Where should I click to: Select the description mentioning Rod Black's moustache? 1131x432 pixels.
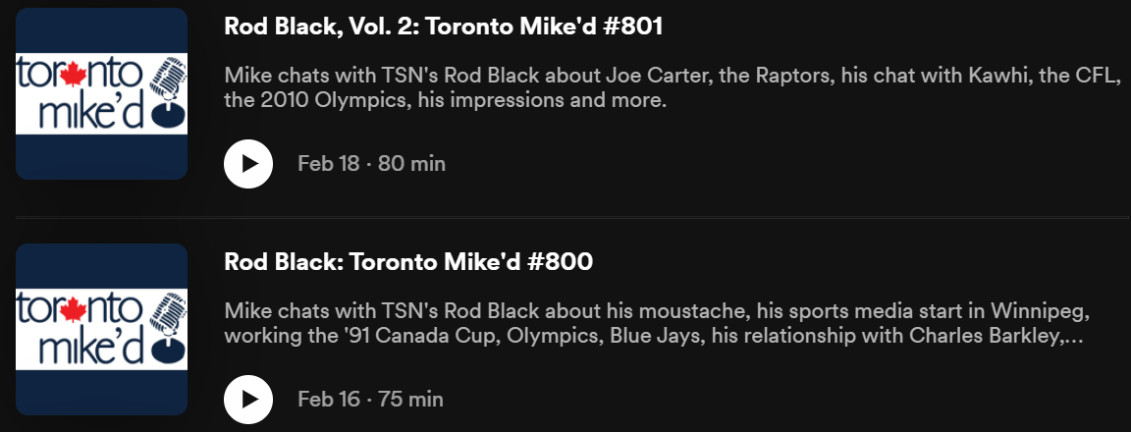pos(658,324)
